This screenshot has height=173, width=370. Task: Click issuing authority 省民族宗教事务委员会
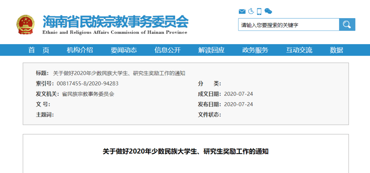[88, 94]
